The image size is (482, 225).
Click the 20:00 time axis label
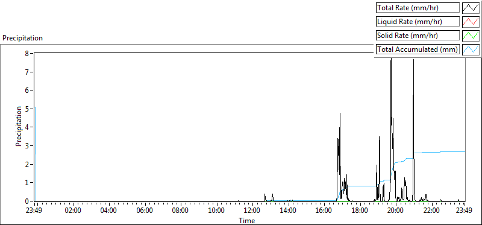tap(395, 211)
